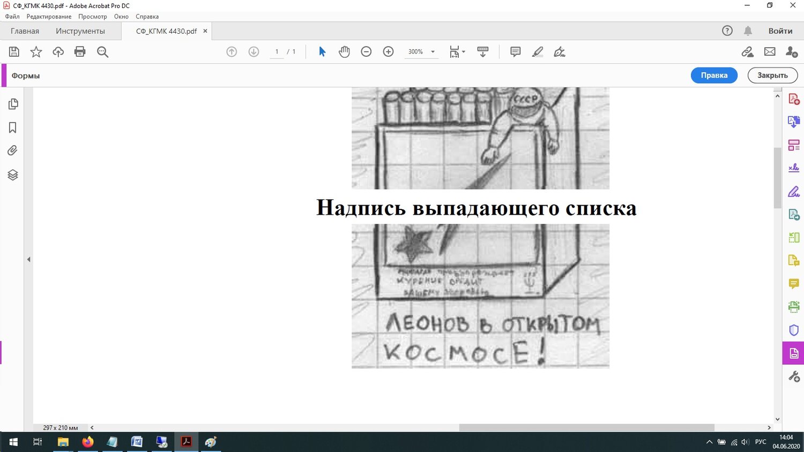Open the Layers panel icon
Viewport: 804px width, 452px height.
point(13,175)
